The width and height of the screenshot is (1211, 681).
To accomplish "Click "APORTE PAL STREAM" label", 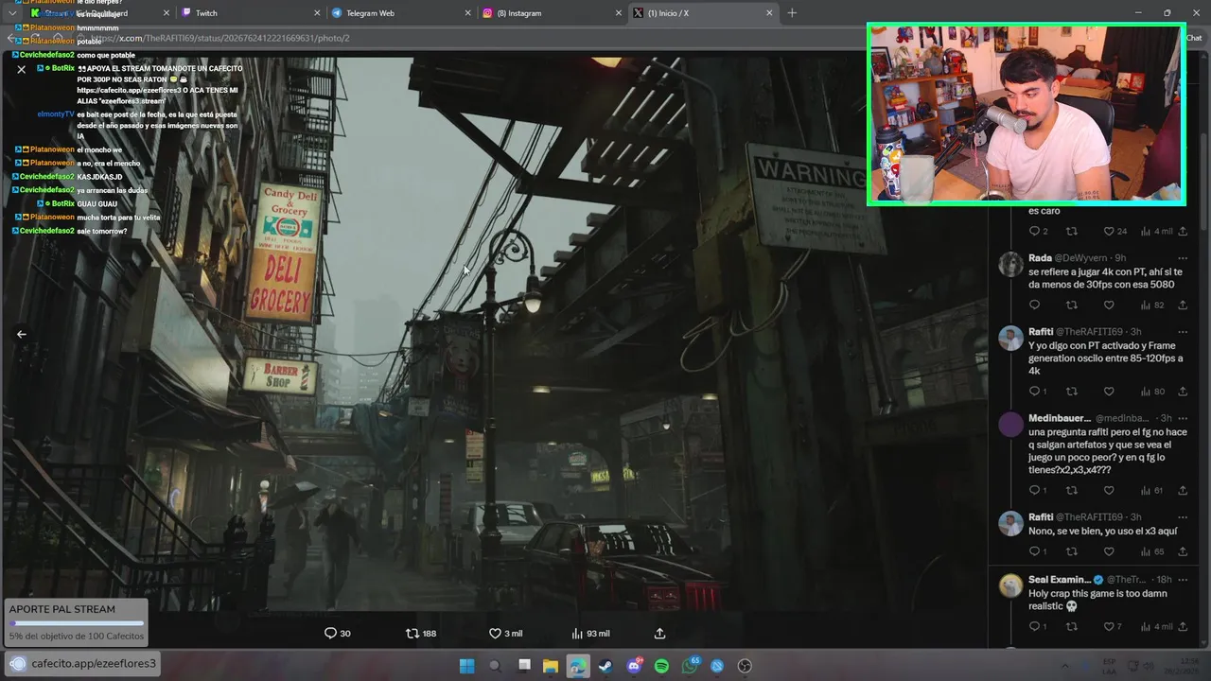I will (62, 609).
